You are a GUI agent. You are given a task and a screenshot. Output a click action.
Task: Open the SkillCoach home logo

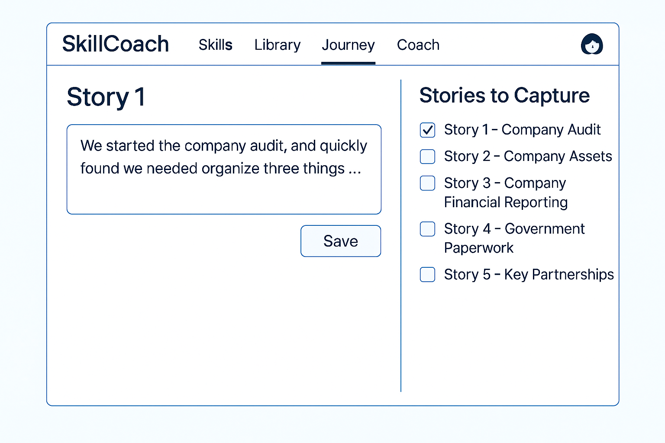(116, 44)
